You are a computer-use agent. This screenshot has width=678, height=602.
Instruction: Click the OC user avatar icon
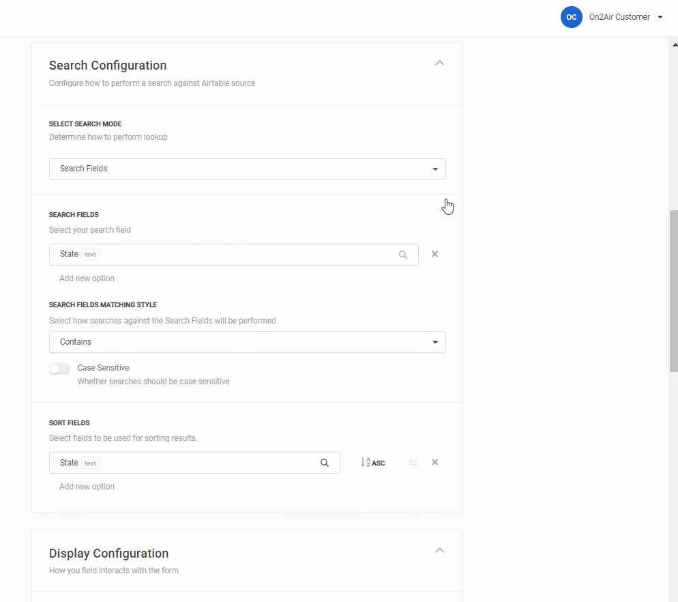click(x=571, y=17)
